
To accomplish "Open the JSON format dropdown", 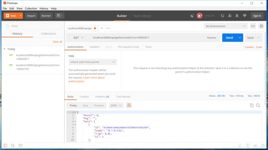I will tap(116, 105).
